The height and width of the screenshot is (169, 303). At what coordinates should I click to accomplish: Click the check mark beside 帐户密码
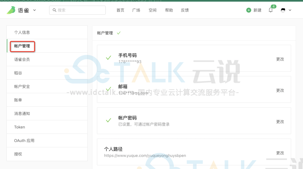point(108,120)
